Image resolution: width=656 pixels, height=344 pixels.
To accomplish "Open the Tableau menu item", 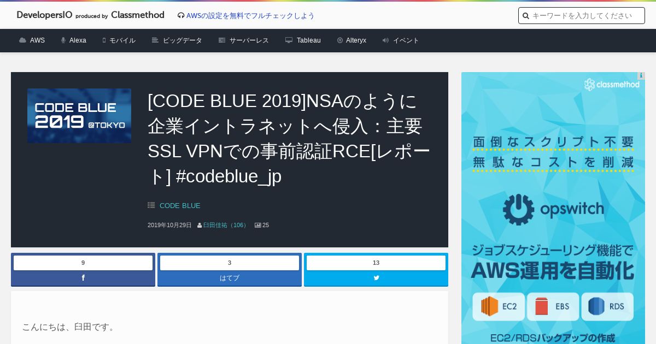I will point(309,40).
